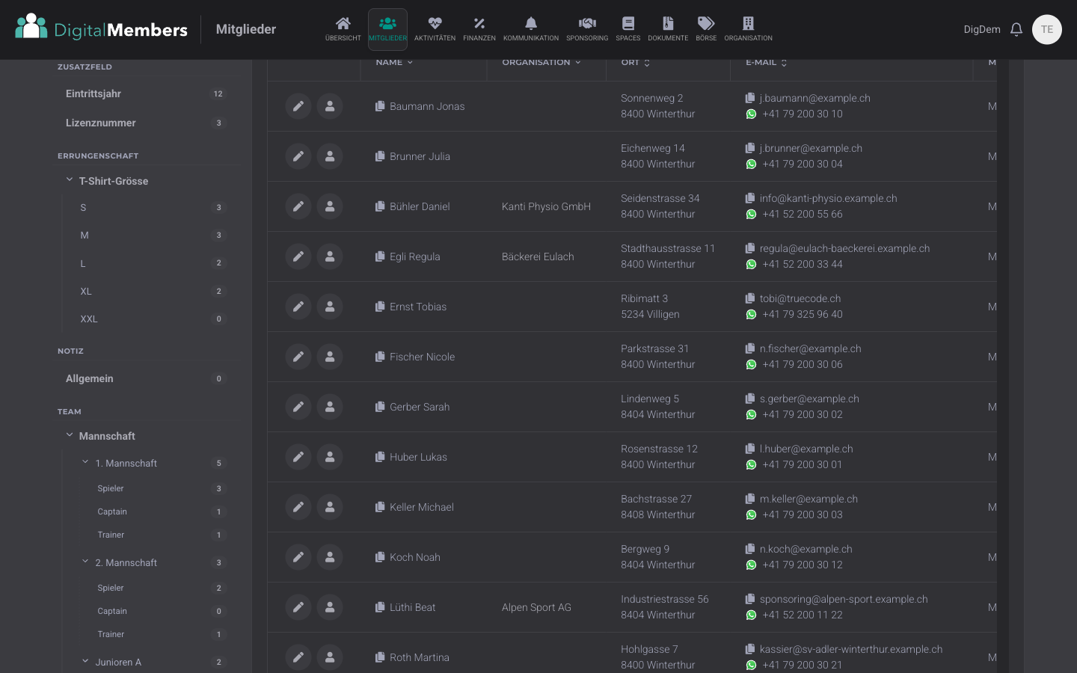The height and width of the screenshot is (673, 1077).
Task: Open profile icon for Bühler Daniel
Action: (x=330, y=206)
